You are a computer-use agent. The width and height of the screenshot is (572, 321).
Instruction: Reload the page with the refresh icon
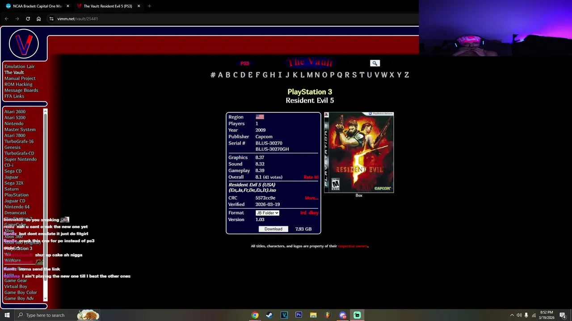[28, 19]
